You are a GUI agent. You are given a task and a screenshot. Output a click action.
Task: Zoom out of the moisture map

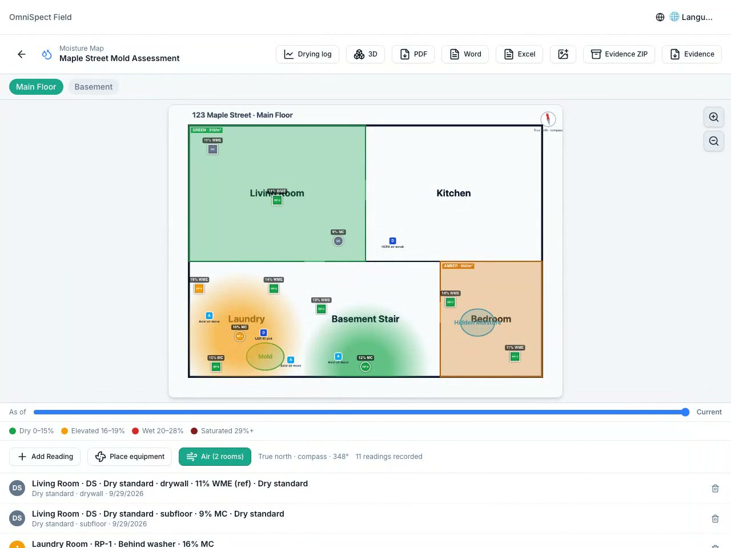(714, 141)
